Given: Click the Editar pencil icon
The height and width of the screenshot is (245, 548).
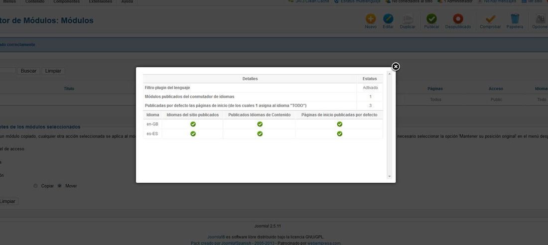Looking at the screenshot, I should [x=388, y=18].
